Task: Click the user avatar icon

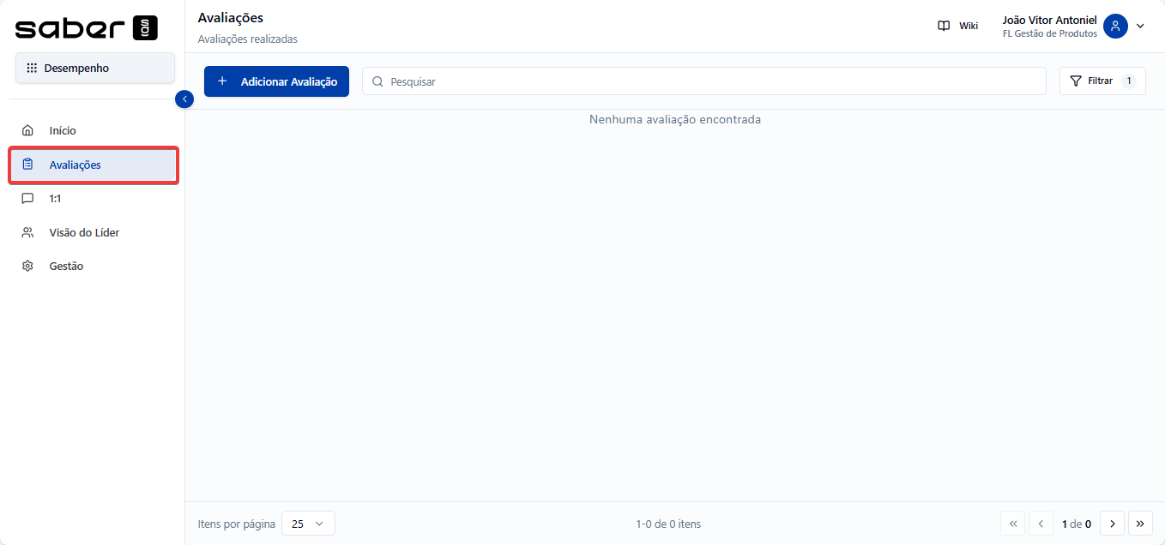Action: tap(1115, 26)
